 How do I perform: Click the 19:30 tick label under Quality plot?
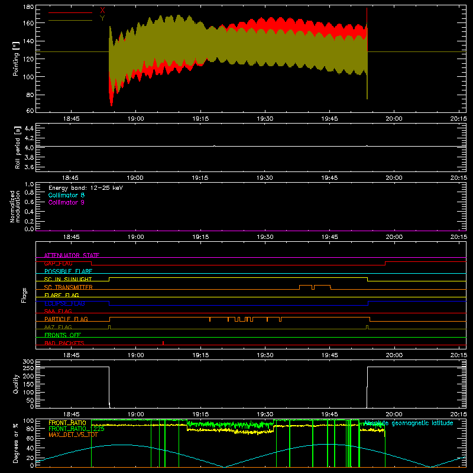click(x=265, y=414)
